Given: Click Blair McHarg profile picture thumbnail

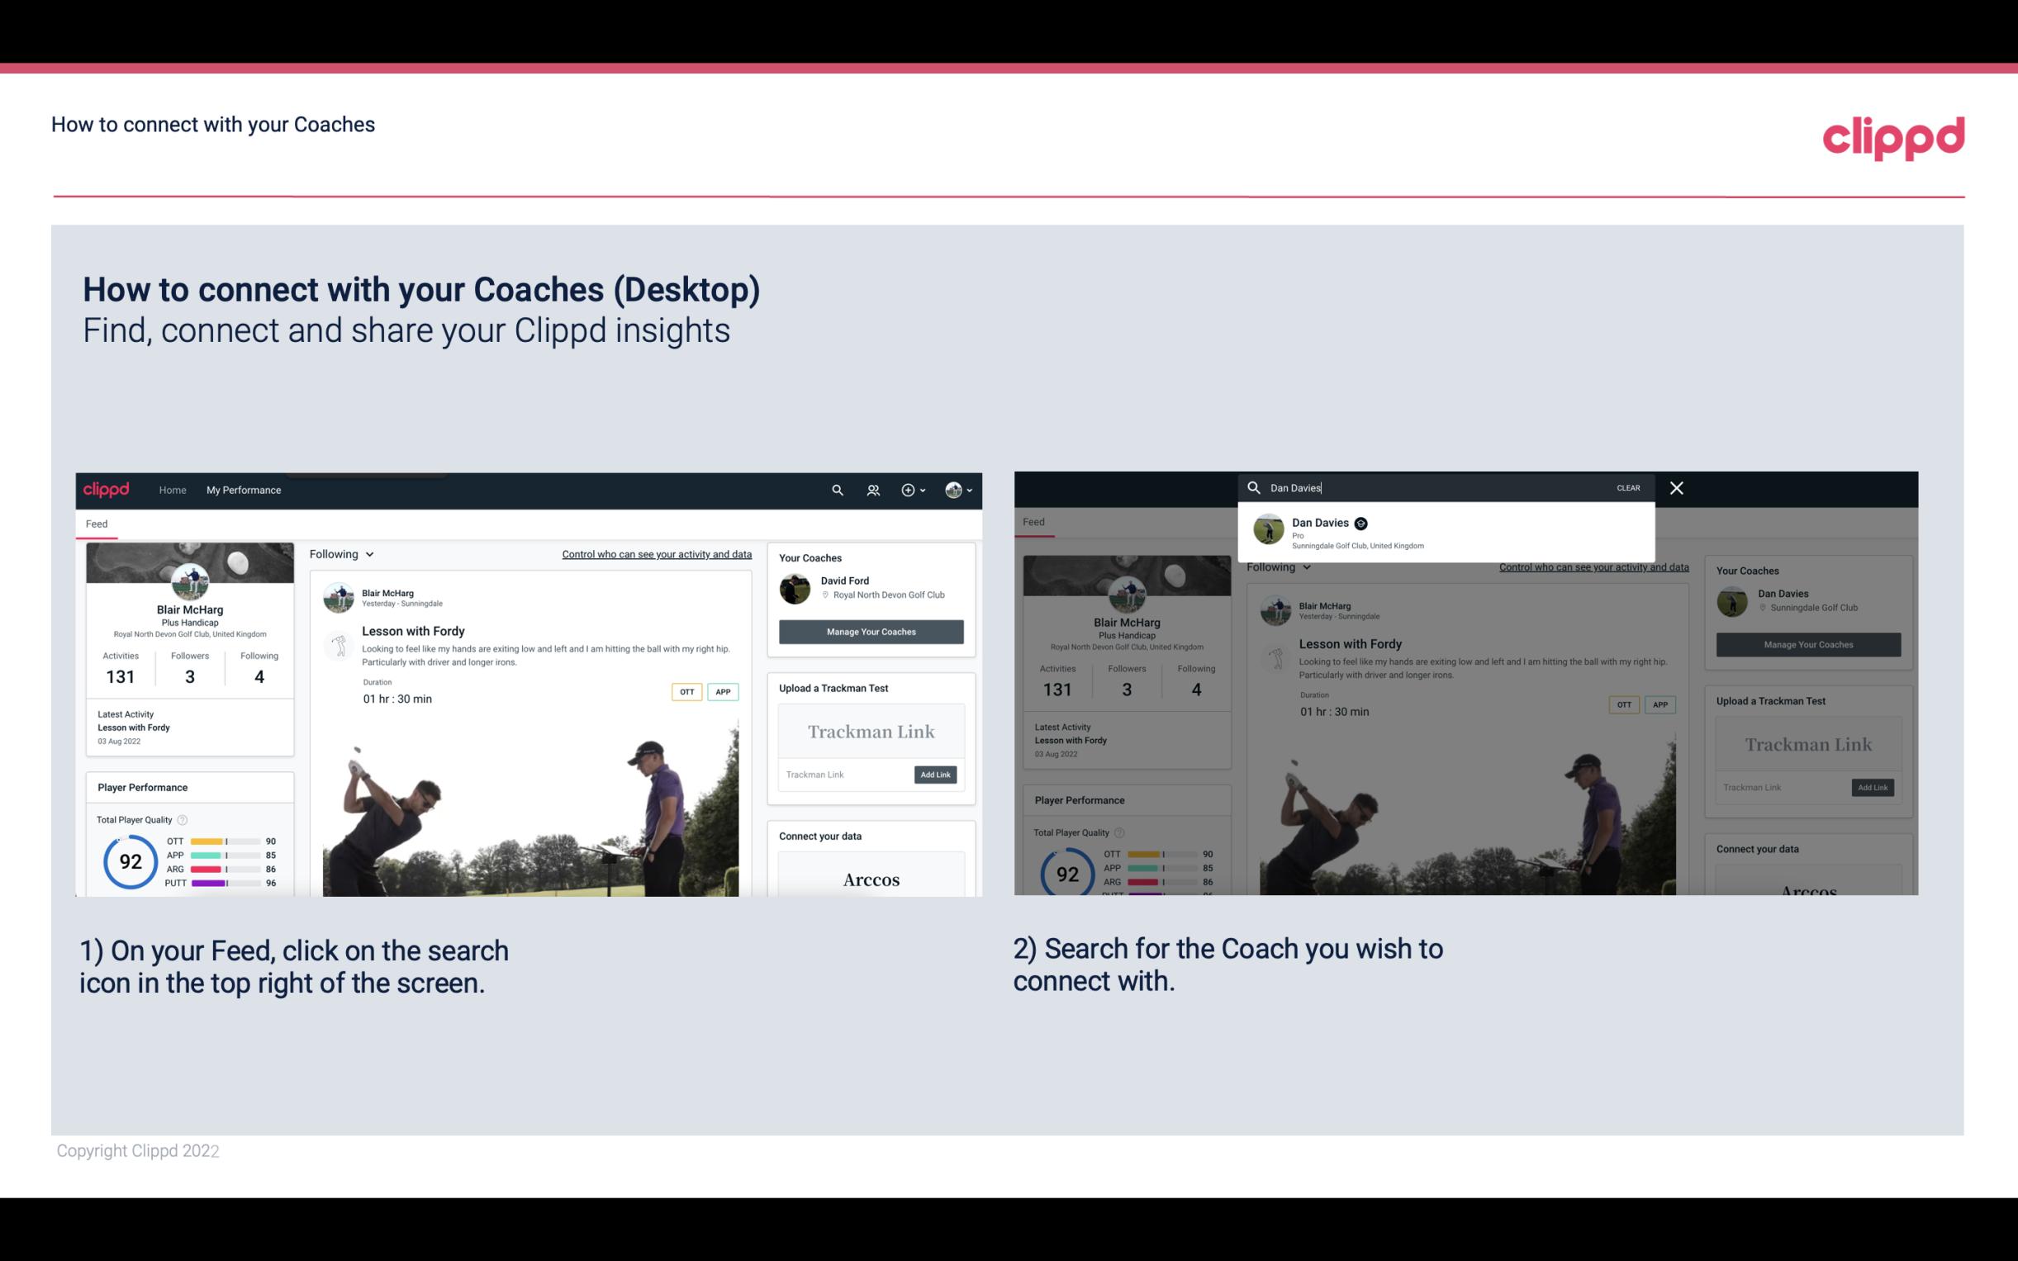Looking at the screenshot, I should [x=190, y=580].
